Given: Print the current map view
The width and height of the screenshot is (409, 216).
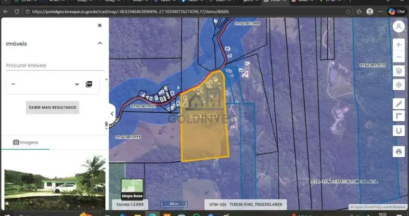Looking at the screenshot, I should point(398,152).
